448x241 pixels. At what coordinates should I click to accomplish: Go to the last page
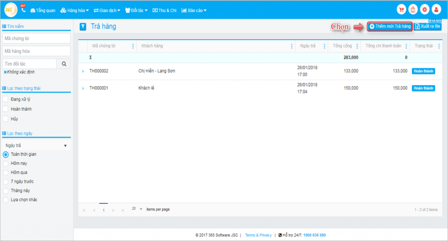(x=123, y=210)
